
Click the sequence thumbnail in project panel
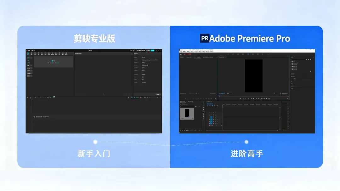coord(187,114)
